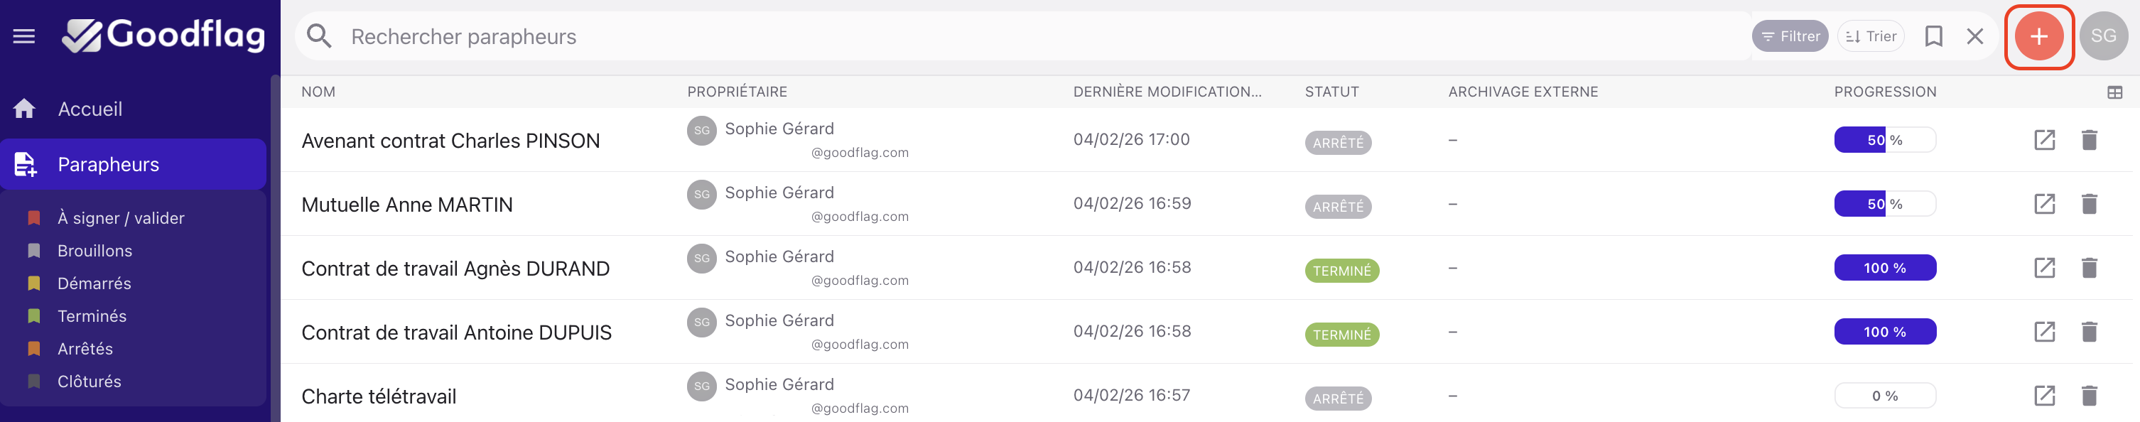Open the Trier sort options
Viewport: 2140px width, 422px height.
pyautogui.click(x=1870, y=36)
